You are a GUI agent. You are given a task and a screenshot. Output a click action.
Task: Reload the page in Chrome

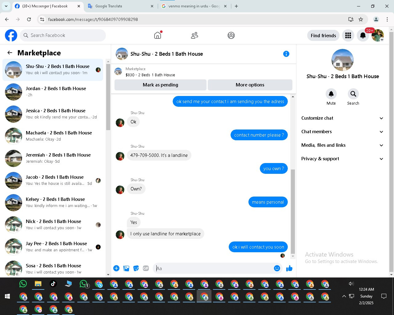pos(29,19)
